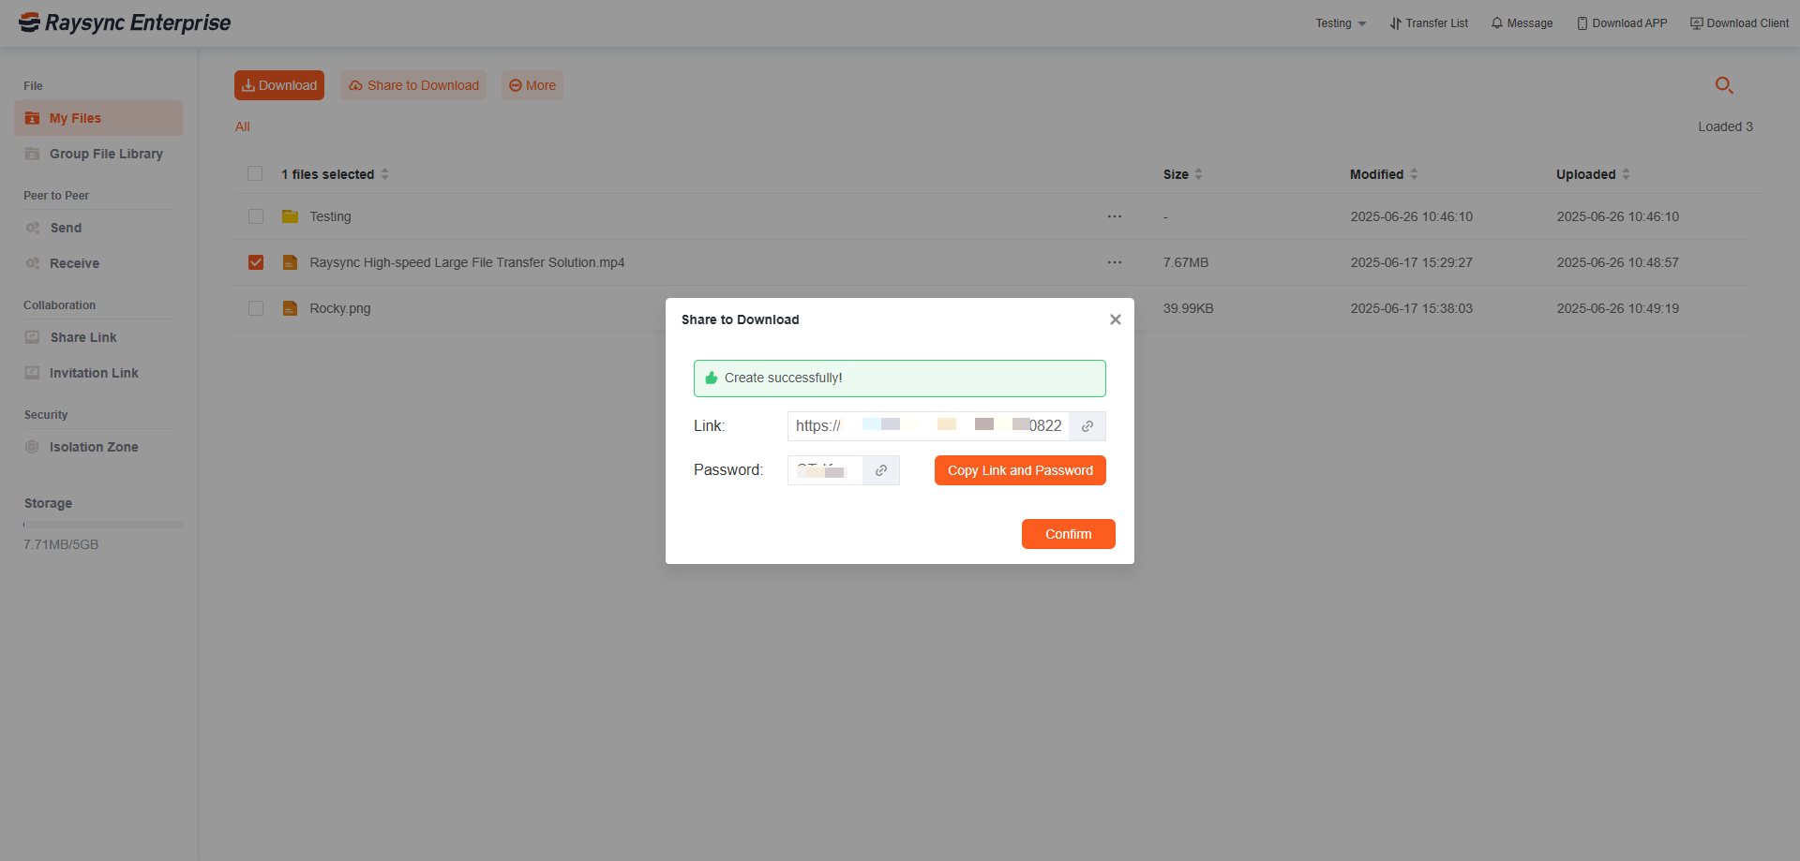Open Invitation Link page

pos(98,373)
